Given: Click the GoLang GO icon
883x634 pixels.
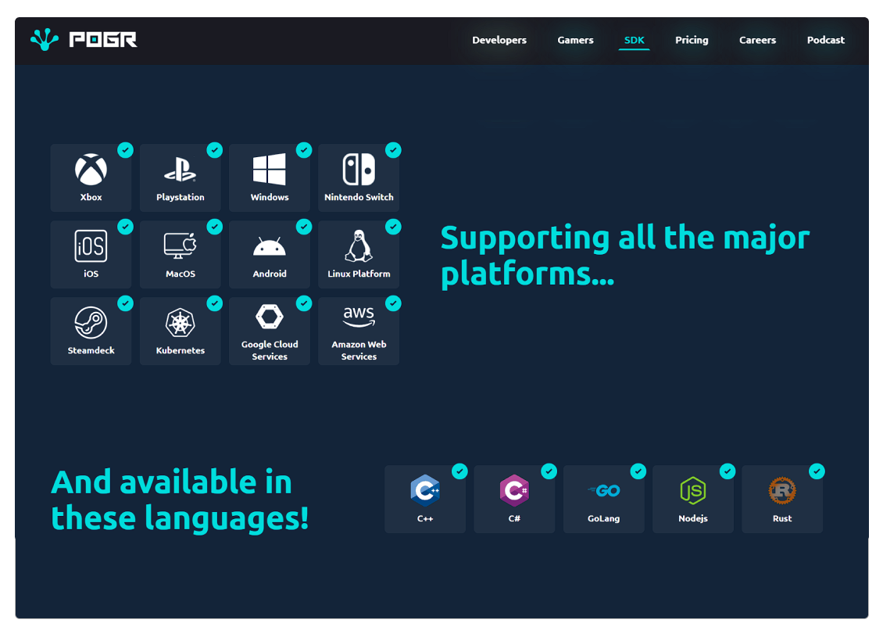Looking at the screenshot, I should [x=604, y=491].
